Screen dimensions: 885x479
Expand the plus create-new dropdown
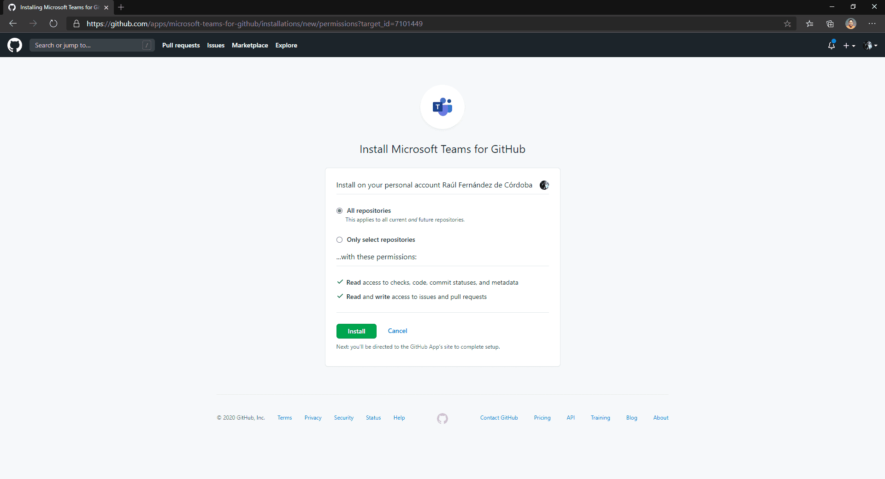[849, 46]
